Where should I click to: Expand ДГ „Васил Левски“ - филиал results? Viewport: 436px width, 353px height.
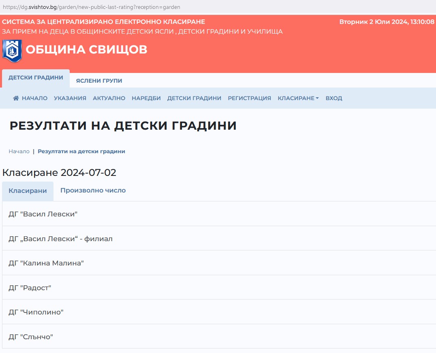pos(60,239)
